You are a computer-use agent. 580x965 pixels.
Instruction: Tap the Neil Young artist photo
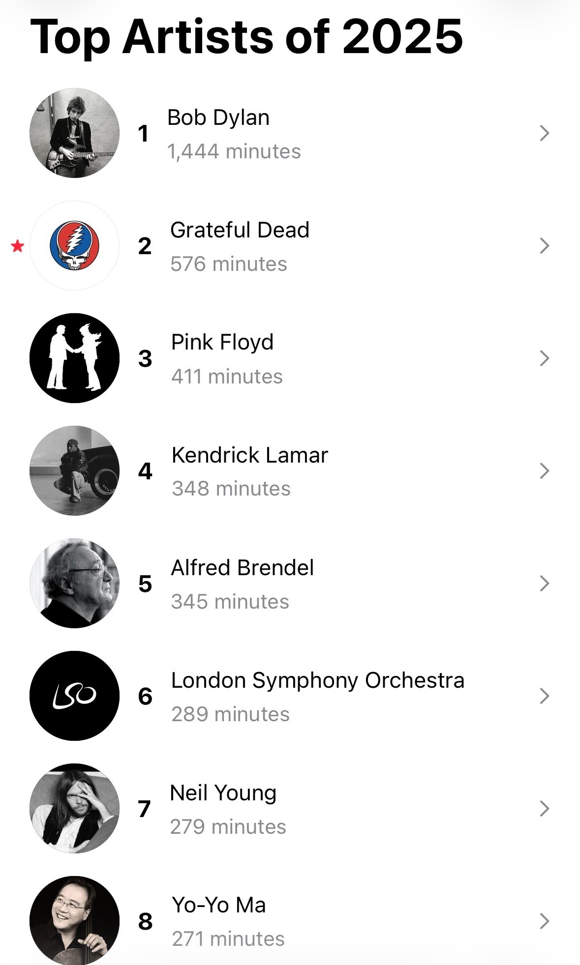coord(74,808)
